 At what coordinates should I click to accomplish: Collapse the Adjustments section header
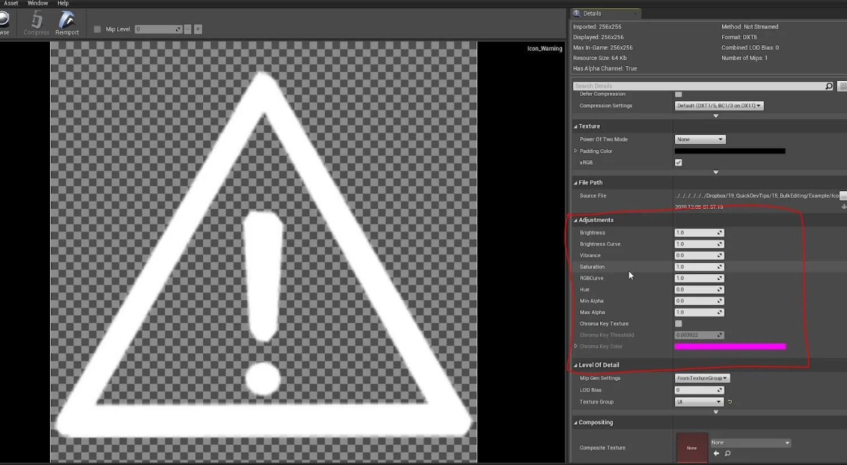[x=595, y=220]
